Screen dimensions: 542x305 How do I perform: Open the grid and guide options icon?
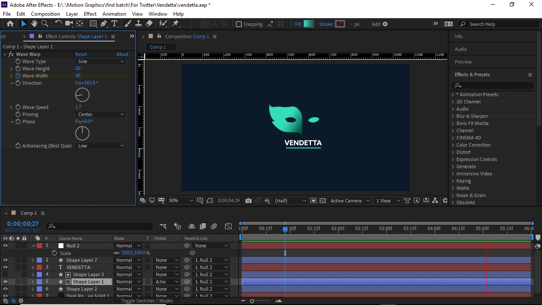[x=200, y=200]
